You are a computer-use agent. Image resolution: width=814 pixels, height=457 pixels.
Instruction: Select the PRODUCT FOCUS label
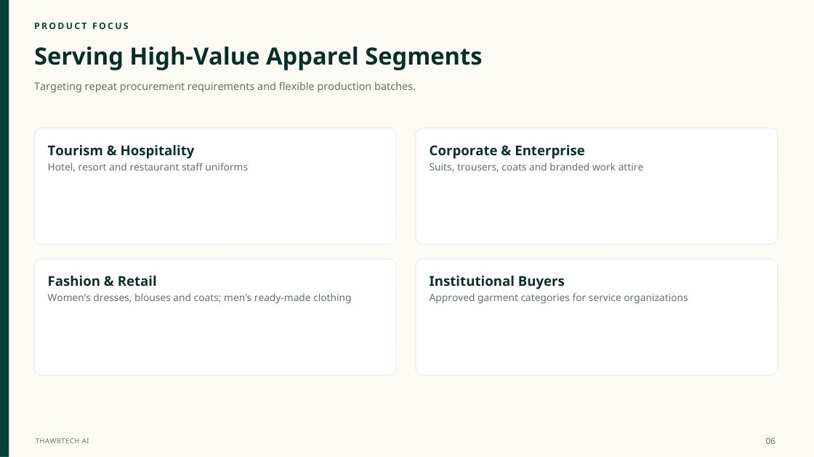(81, 26)
